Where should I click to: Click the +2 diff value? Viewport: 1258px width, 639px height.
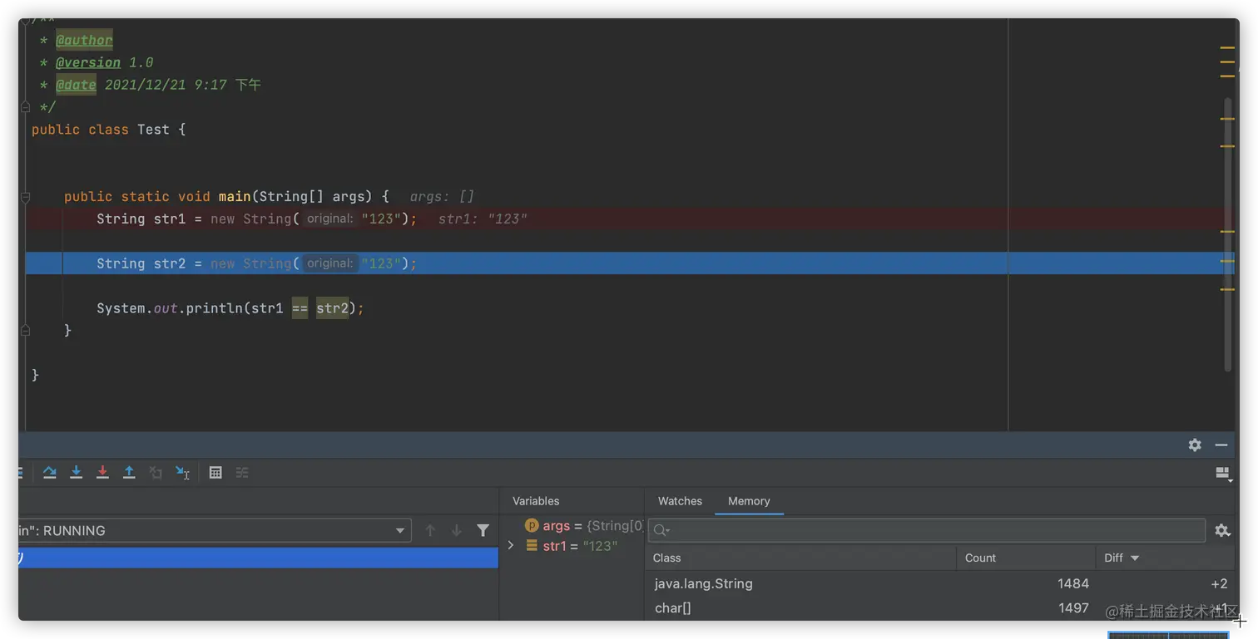pos(1219,583)
